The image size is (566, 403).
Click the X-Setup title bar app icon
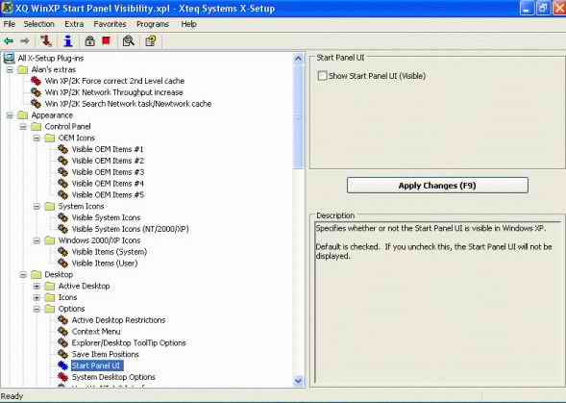tap(8, 8)
